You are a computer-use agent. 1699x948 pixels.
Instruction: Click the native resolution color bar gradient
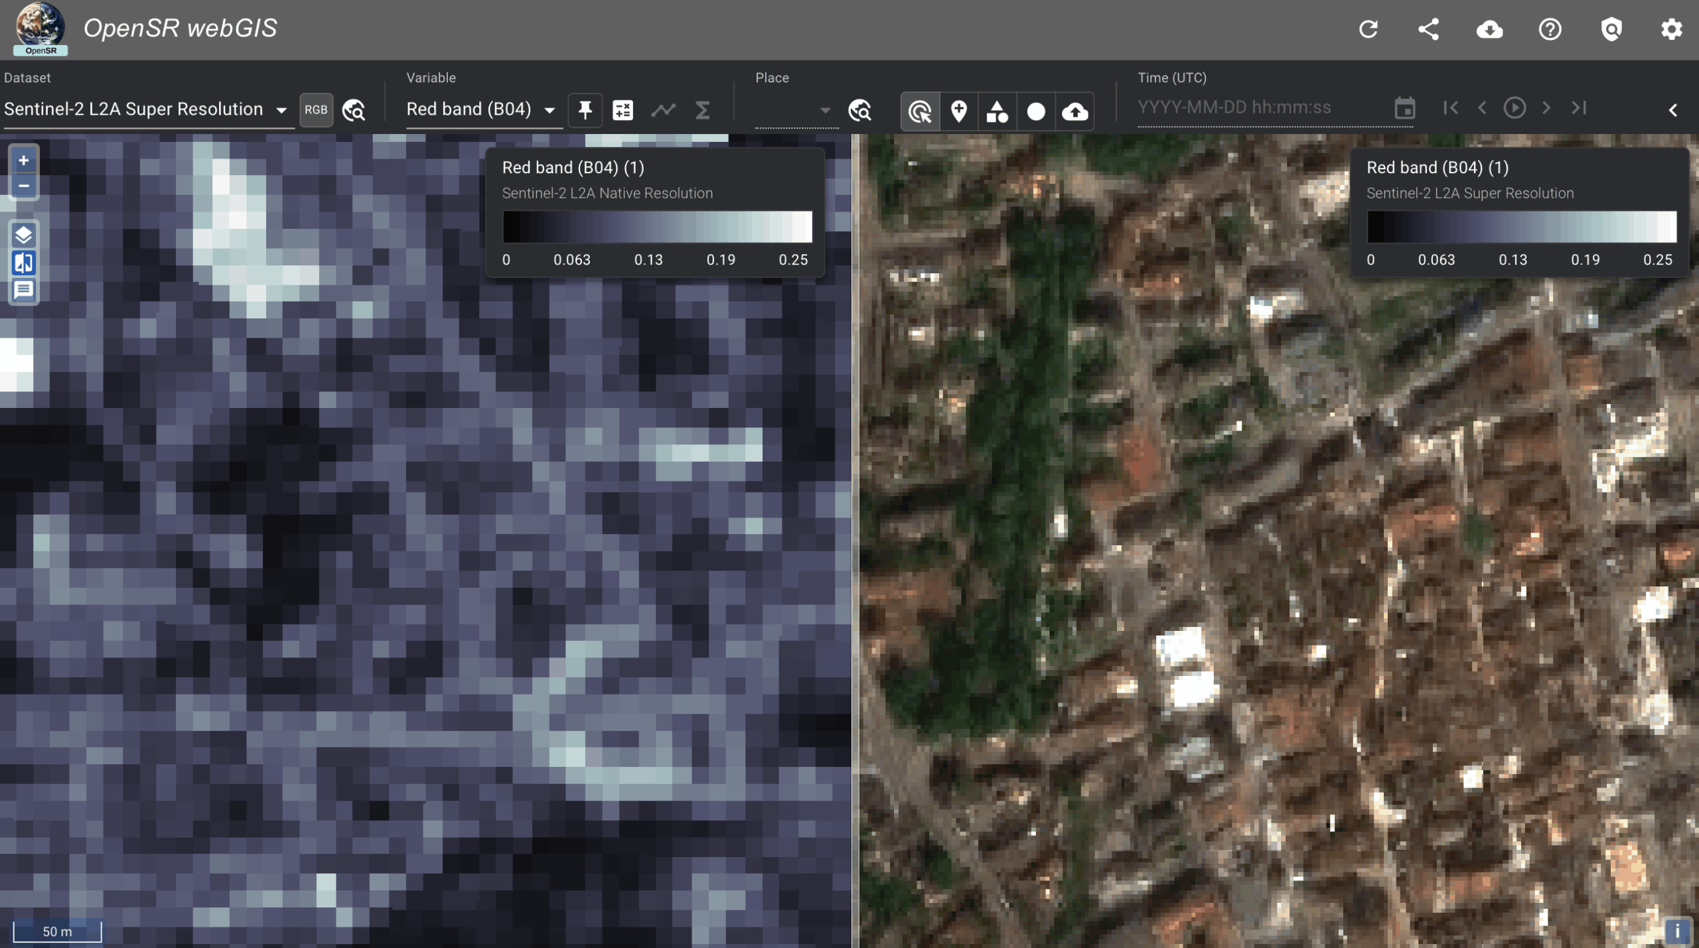(x=657, y=227)
